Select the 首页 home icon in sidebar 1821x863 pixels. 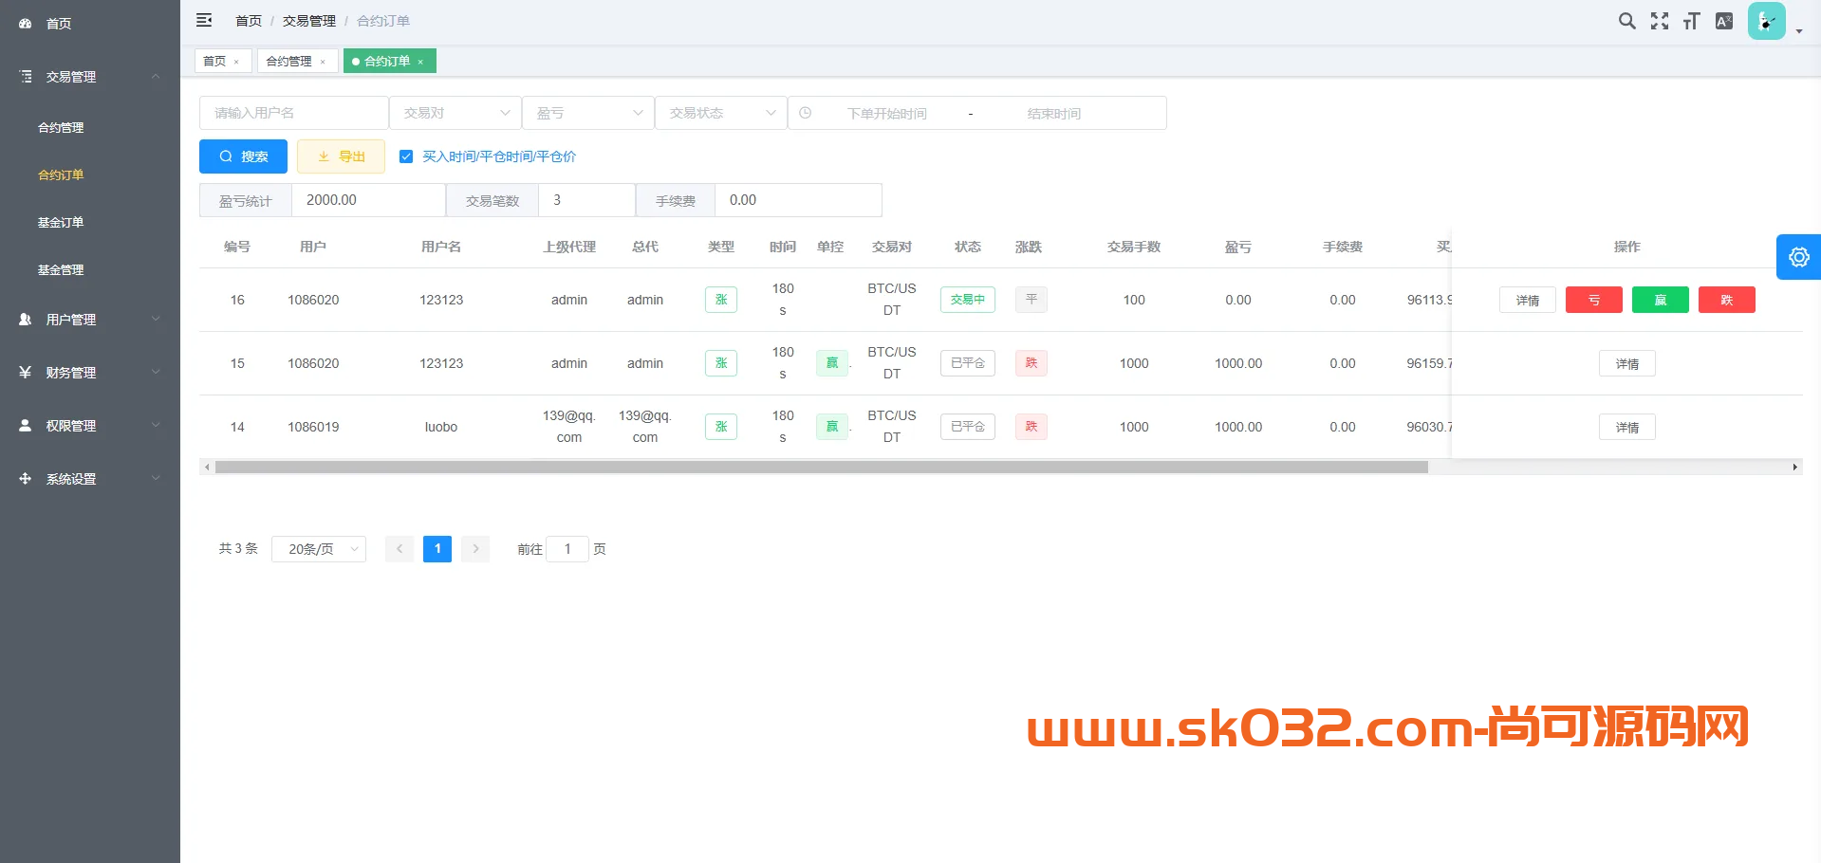26,23
